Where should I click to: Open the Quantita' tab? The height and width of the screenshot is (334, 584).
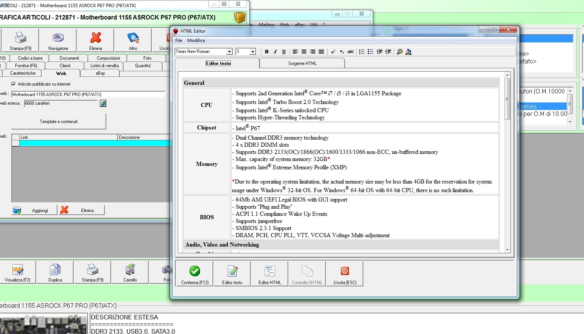(x=143, y=66)
